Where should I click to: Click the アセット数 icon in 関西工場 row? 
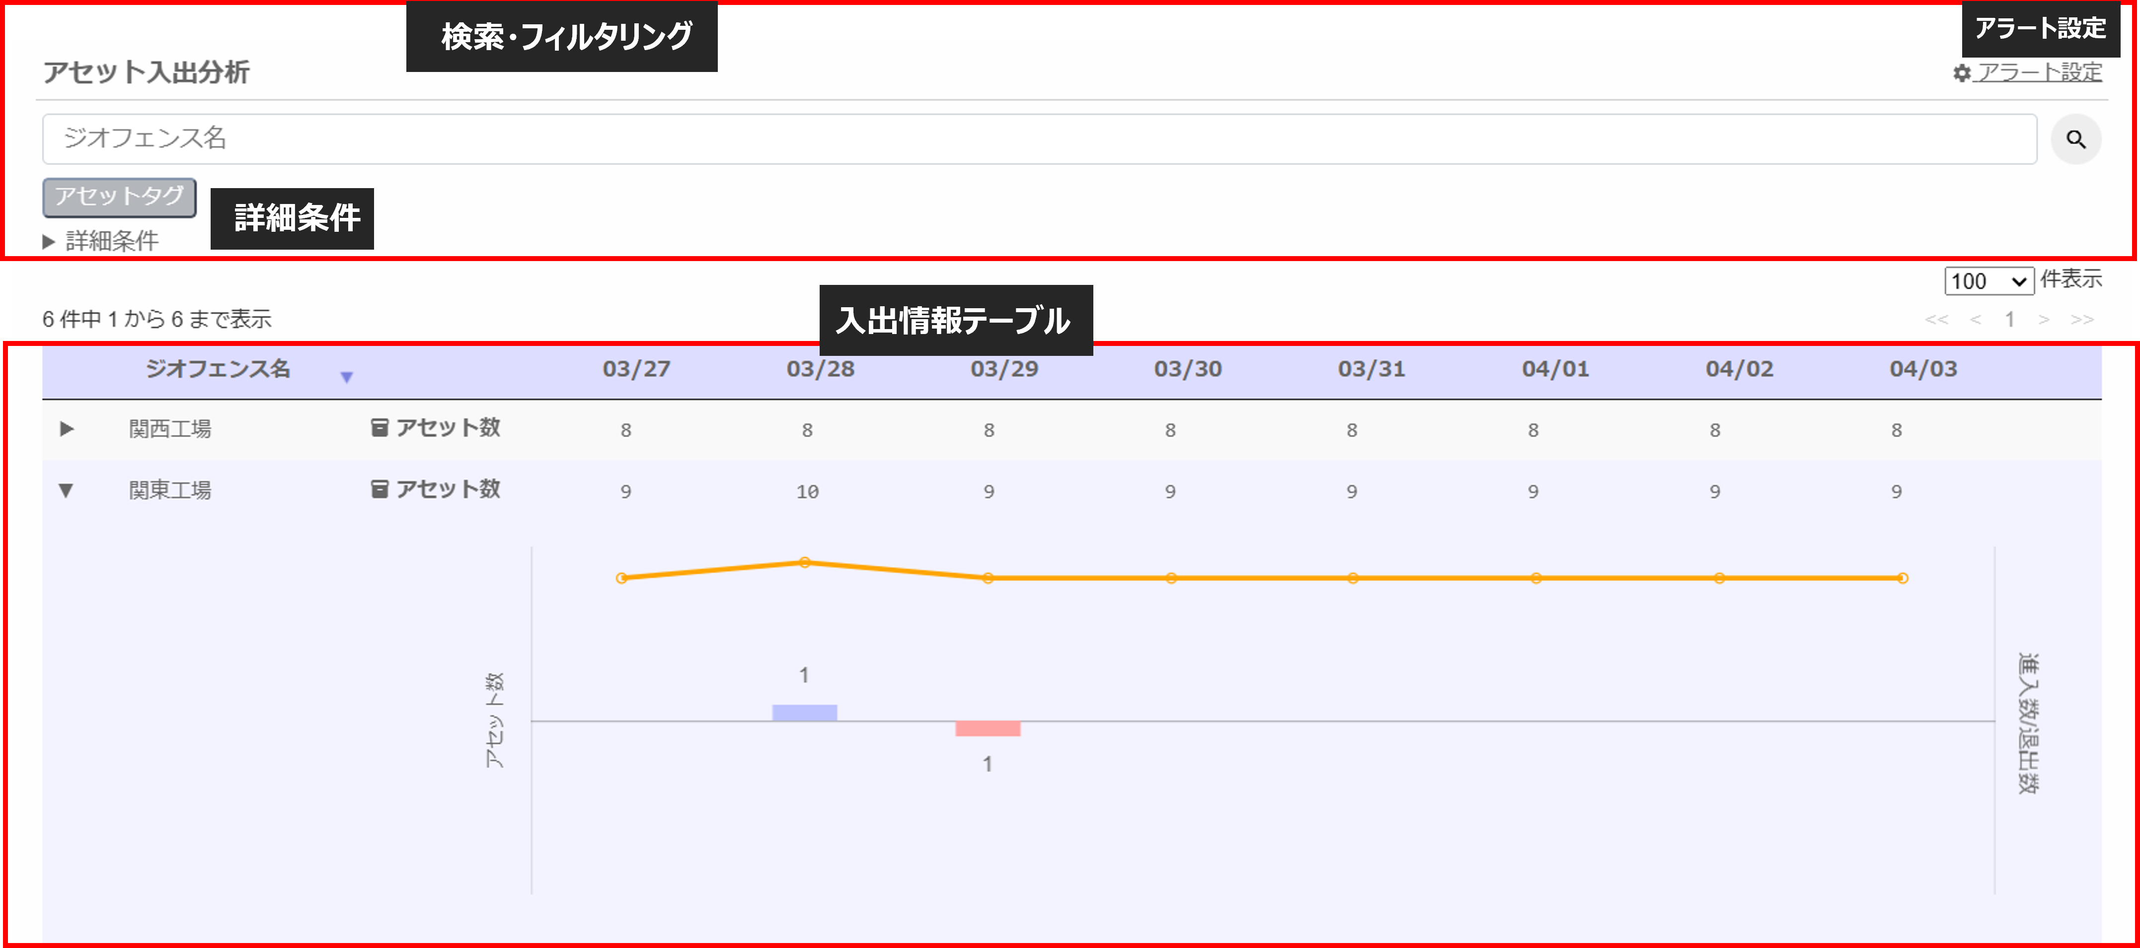pyautogui.click(x=379, y=427)
